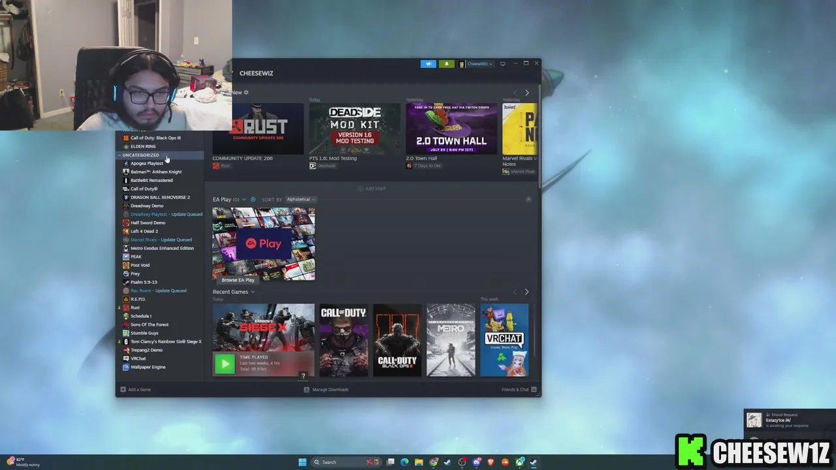Select Marvel Rivals Update Queued entry
This screenshot has height=470, width=836.
161,240
